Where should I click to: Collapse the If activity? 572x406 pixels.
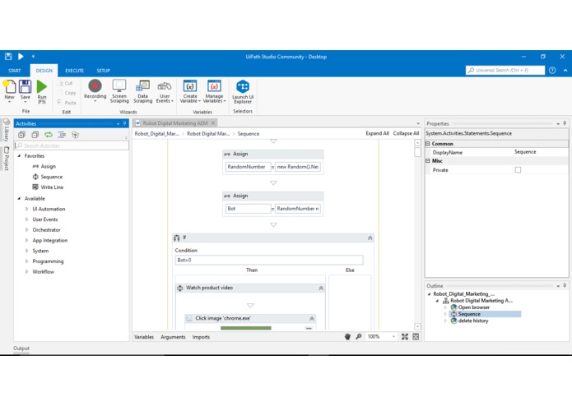[x=370, y=238]
